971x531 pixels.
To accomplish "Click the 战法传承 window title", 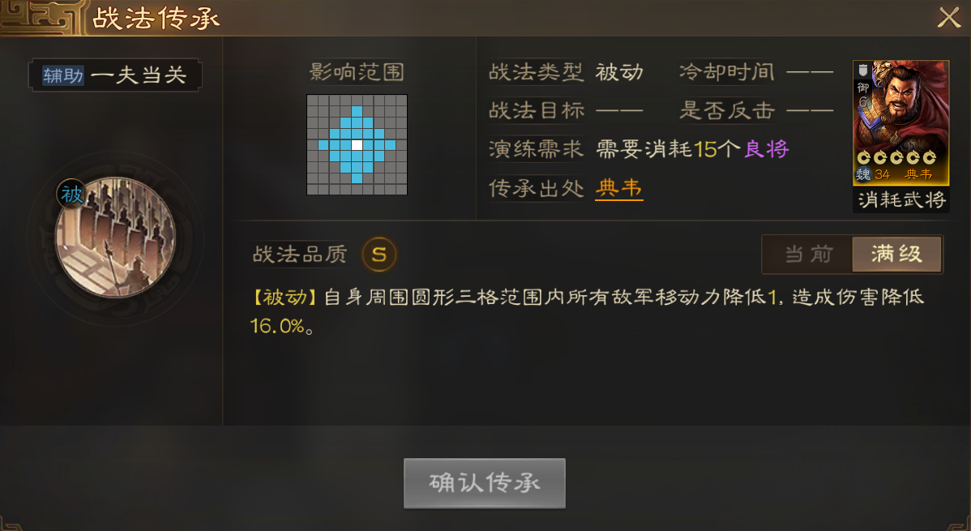I will coord(156,19).
